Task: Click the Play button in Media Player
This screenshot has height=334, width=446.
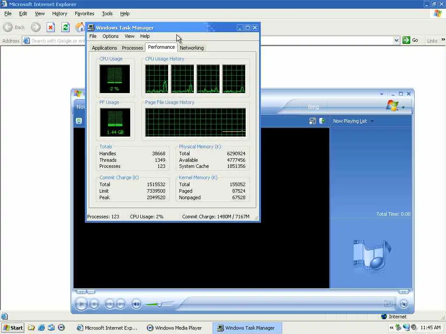Action: click(81, 304)
